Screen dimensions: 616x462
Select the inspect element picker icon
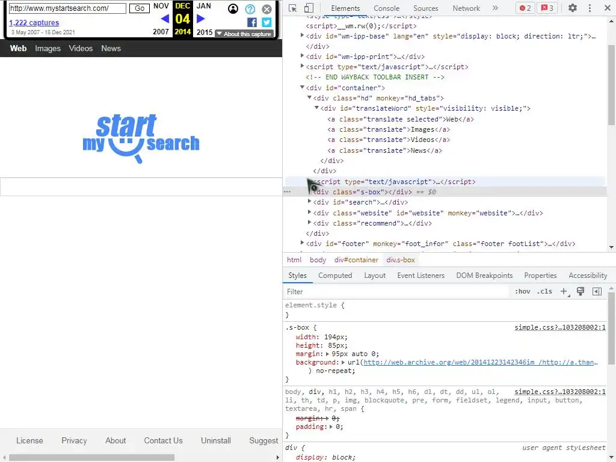pyautogui.click(x=292, y=8)
